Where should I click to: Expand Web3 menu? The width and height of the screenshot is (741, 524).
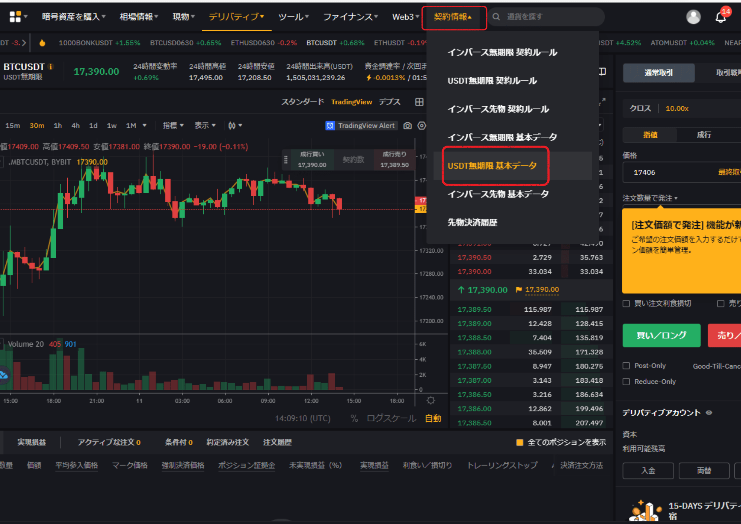click(406, 17)
